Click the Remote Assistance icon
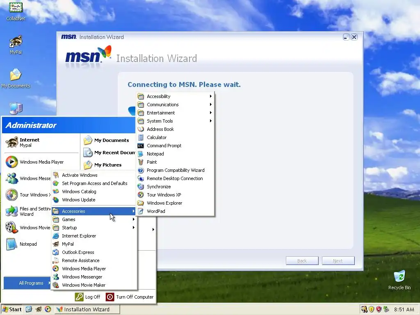The width and height of the screenshot is (420, 315). coord(56,260)
